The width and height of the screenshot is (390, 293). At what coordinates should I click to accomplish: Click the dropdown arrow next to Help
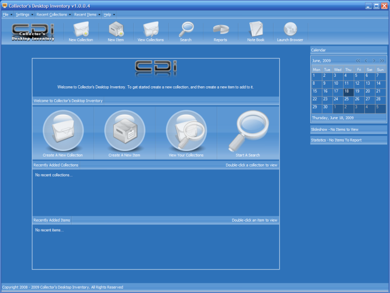(114, 14)
